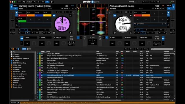Click the library search field
The width and height of the screenshot is (185, 104).
(x=163, y=49)
